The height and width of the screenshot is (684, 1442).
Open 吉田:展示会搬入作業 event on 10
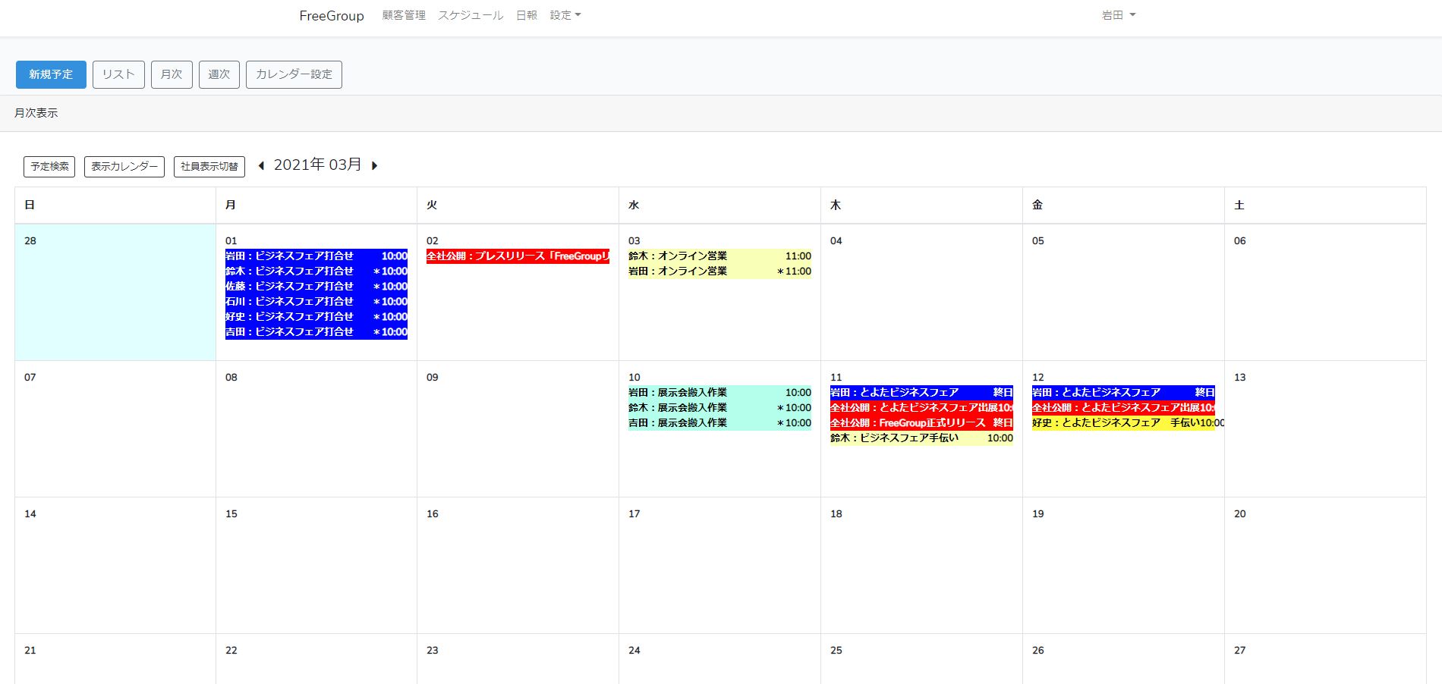[719, 423]
